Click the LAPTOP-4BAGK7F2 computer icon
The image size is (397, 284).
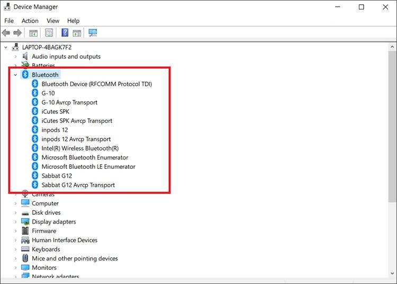(15, 47)
